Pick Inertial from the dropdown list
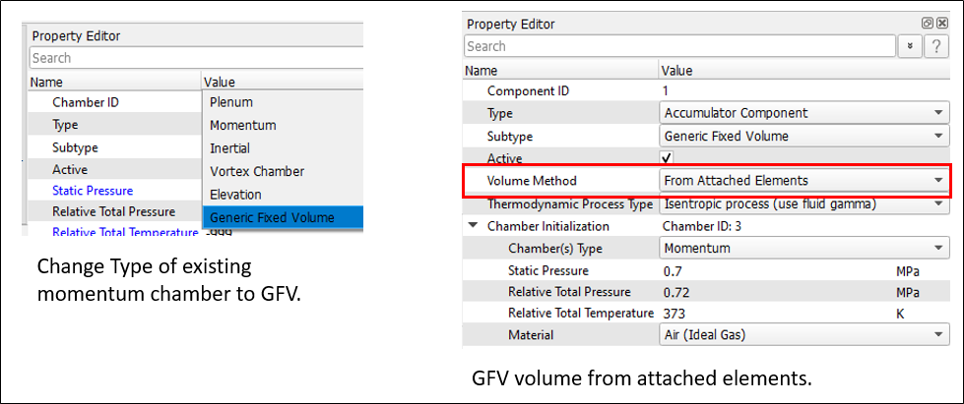This screenshot has height=404, width=964. (x=229, y=148)
